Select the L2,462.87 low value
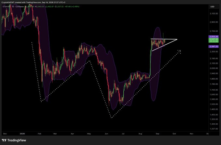The image size is (221, 145). click(49, 6)
